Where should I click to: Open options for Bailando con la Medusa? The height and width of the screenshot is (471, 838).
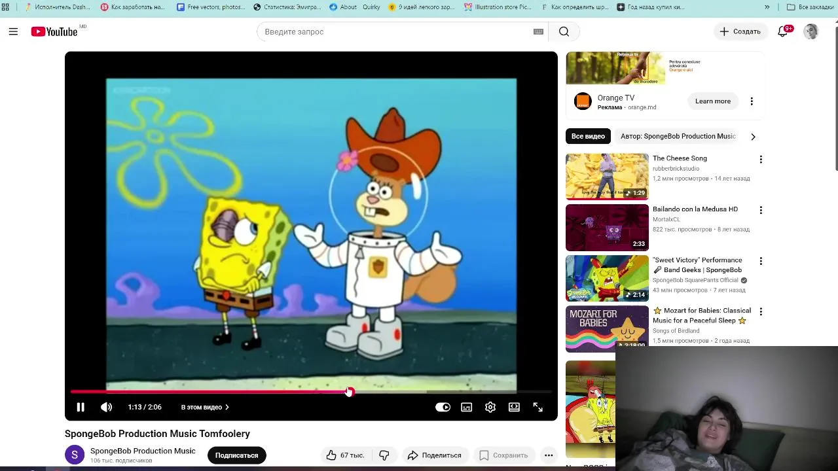tap(761, 210)
